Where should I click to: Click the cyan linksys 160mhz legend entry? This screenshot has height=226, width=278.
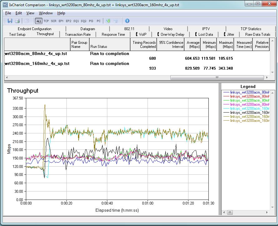(246, 108)
